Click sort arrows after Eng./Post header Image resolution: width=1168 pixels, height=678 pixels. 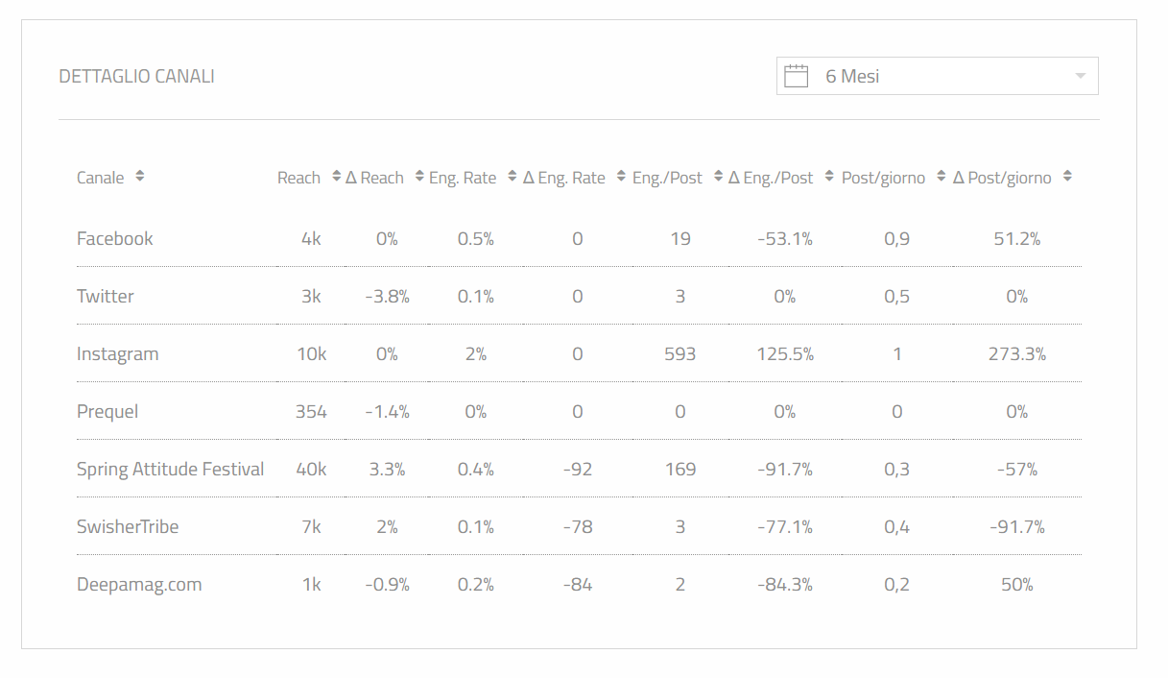point(718,177)
